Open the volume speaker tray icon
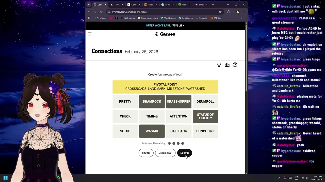This screenshot has height=182, width=325. coord(307,178)
